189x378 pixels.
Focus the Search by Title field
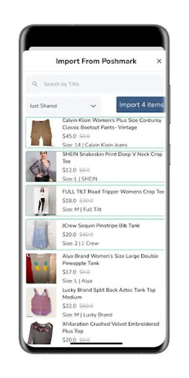pos(96,84)
